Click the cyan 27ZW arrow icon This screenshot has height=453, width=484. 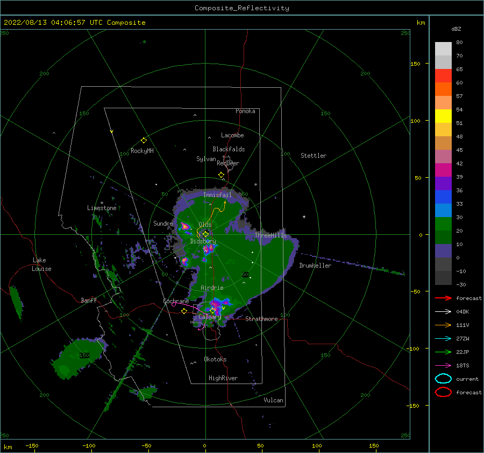click(x=443, y=339)
